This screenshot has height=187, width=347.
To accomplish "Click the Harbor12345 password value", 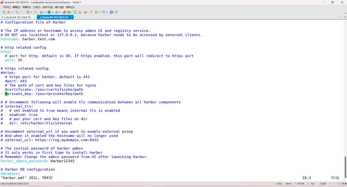I will (62, 161).
